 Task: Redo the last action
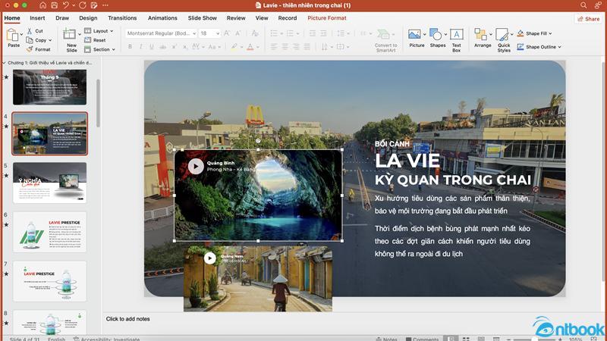pos(83,5)
